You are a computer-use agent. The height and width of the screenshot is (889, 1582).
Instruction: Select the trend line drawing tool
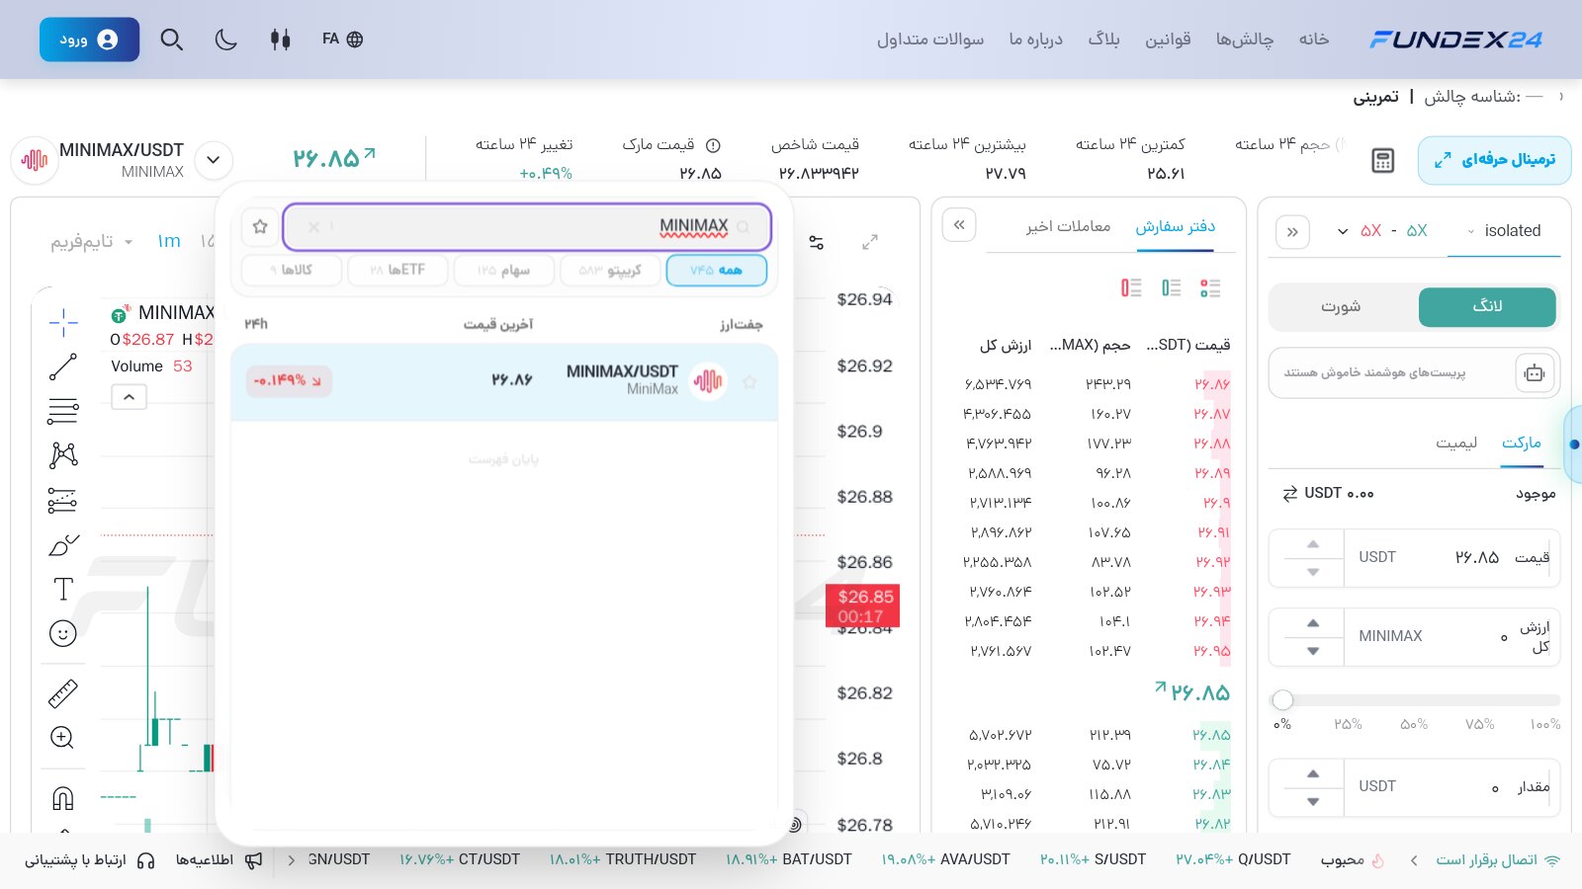tap(63, 366)
